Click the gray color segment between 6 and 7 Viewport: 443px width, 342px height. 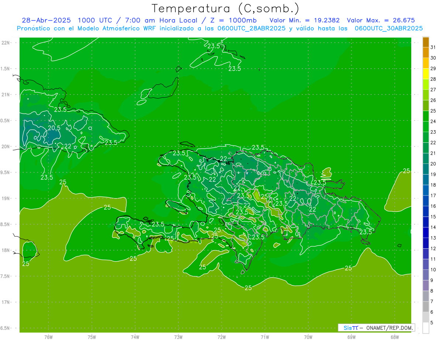pos(426,307)
